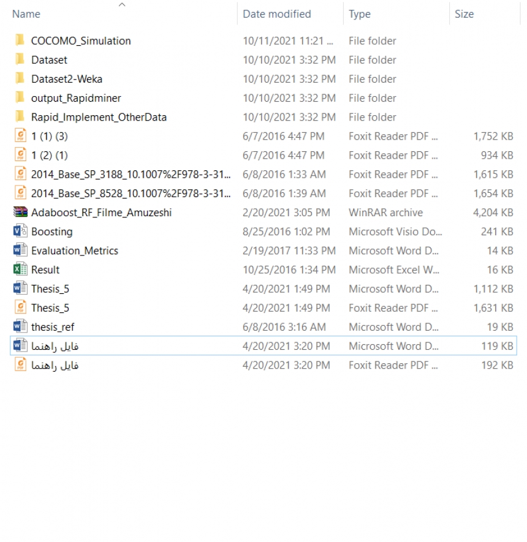Image resolution: width=527 pixels, height=542 pixels.
Task: Click the output_Rapidminer folder icon
Action: [x=20, y=97]
